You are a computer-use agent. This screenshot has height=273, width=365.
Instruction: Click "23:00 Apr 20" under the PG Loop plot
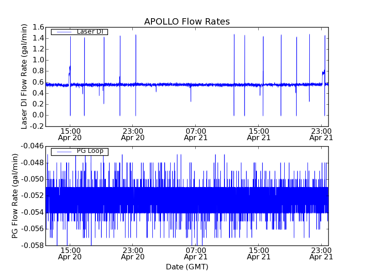pos(133,254)
